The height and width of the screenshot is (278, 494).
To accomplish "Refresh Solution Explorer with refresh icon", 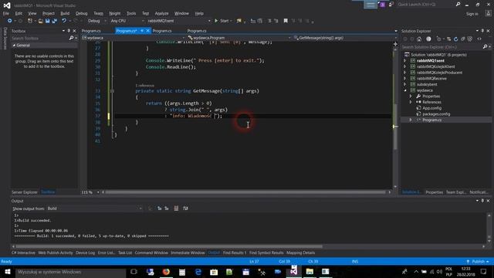I will 455,39.
